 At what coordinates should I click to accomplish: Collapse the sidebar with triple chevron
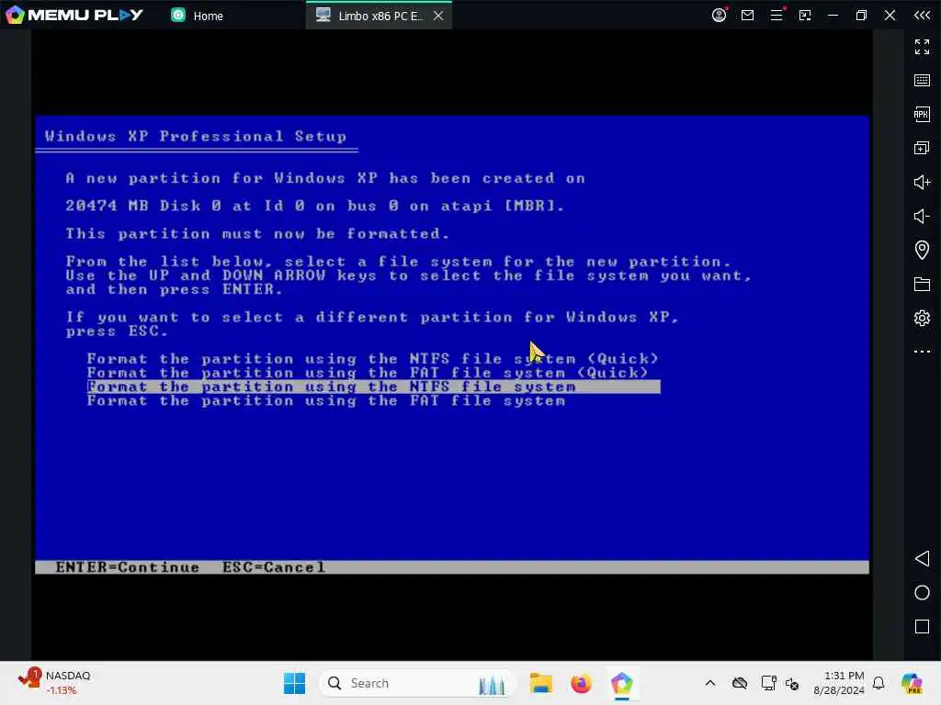click(x=922, y=15)
